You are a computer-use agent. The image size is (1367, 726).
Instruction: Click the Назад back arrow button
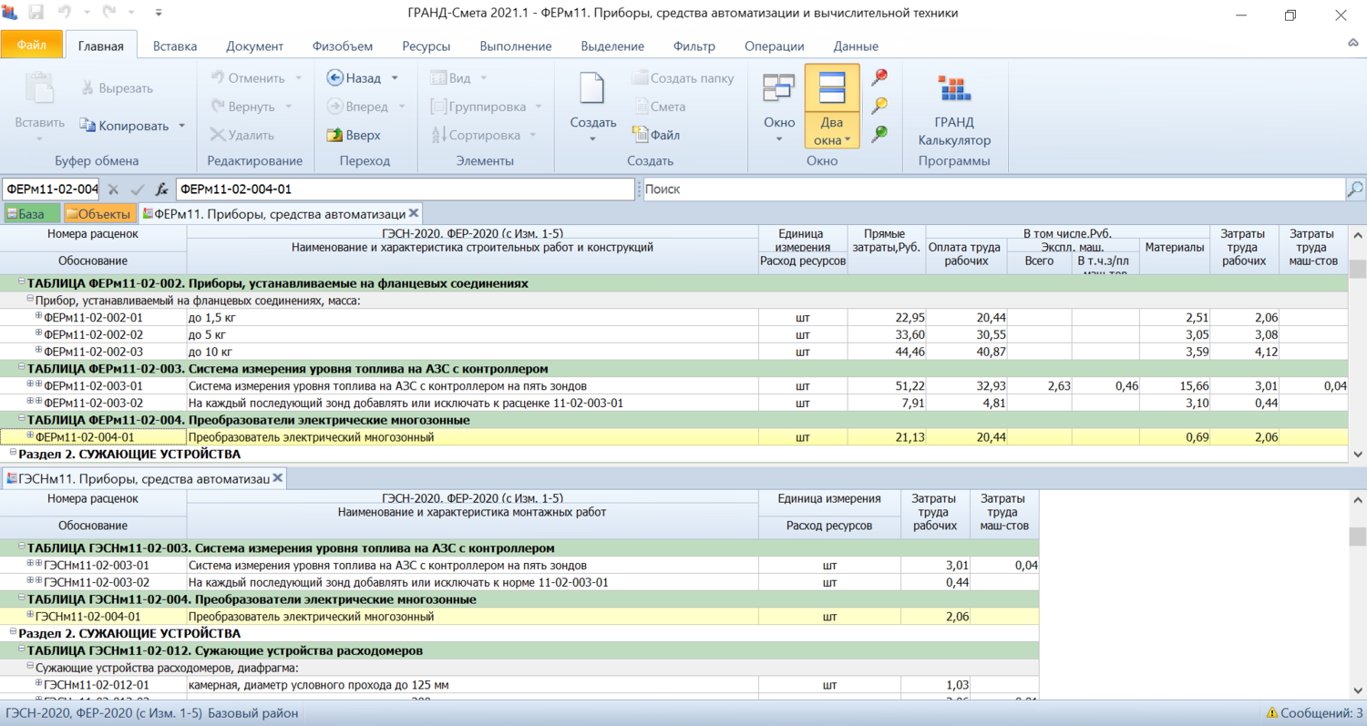pyautogui.click(x=354, y=78)
